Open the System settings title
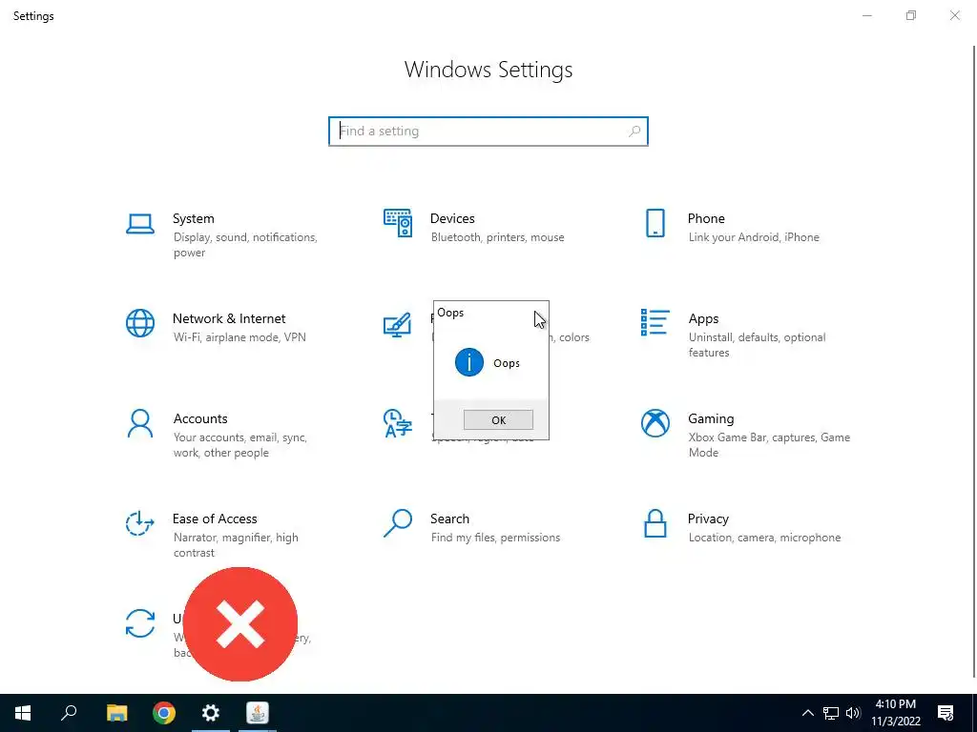The image size is (977, 732). click(193, 218)
